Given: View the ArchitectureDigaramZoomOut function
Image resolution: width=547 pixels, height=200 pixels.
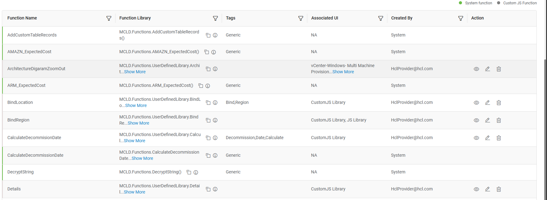Looking at the screenshot, I should click(x=476, y=69).
